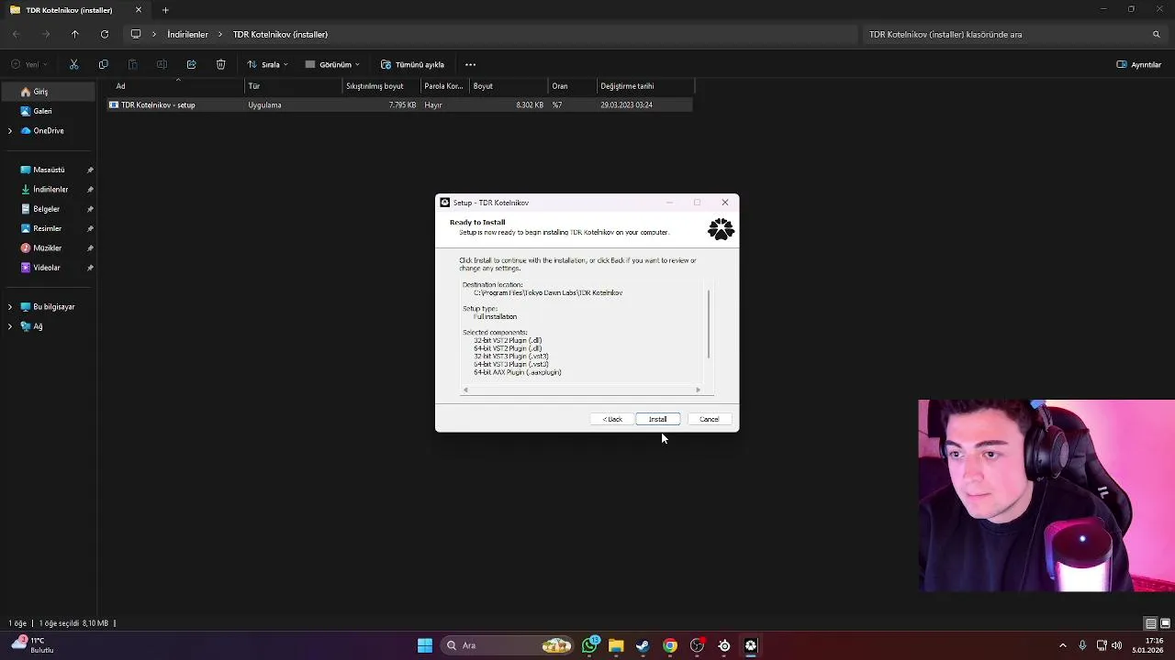Select Giriş in the navigation pane
Screen dimensions: 1175x660
click(49, 92)
